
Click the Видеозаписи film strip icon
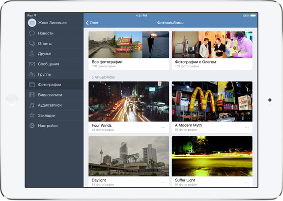[x=32, y=95]
